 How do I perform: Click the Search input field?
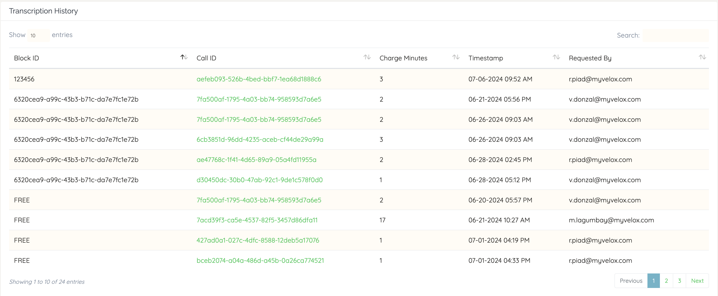pos(675,35)
